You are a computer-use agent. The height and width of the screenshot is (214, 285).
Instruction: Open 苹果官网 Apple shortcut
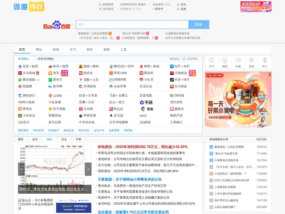tap(87, 116)
